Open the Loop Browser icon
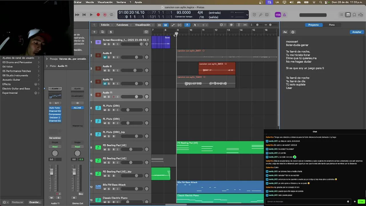 point(354,15)
